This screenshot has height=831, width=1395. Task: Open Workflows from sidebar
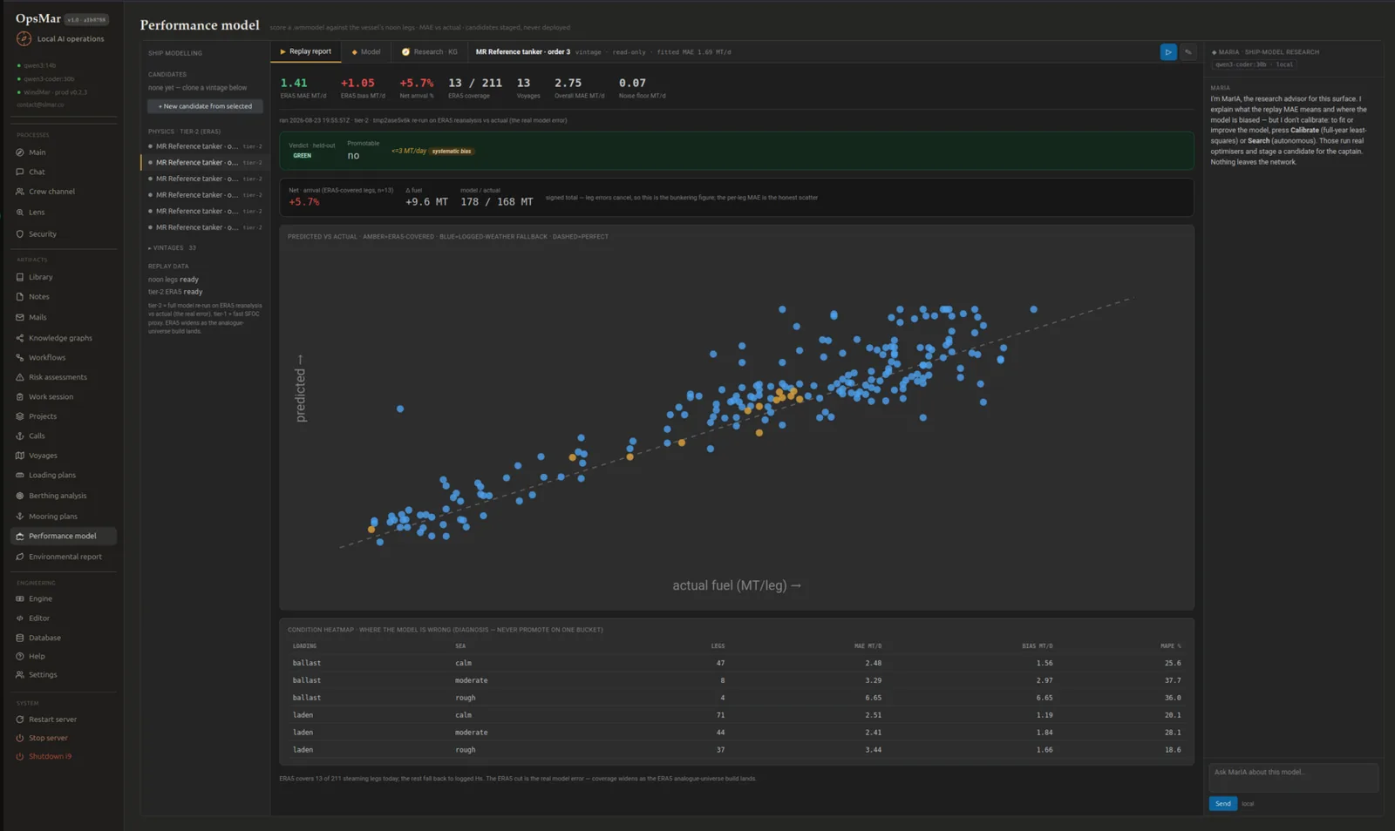coord(46,358)
